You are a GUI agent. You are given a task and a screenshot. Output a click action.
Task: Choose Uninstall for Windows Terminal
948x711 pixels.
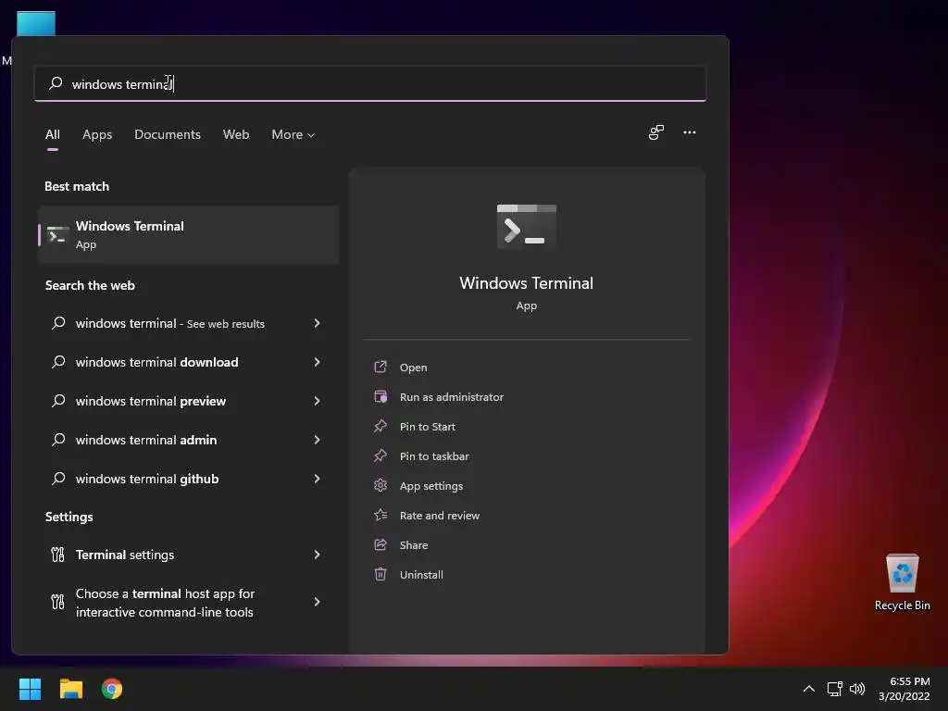[421, 575]
